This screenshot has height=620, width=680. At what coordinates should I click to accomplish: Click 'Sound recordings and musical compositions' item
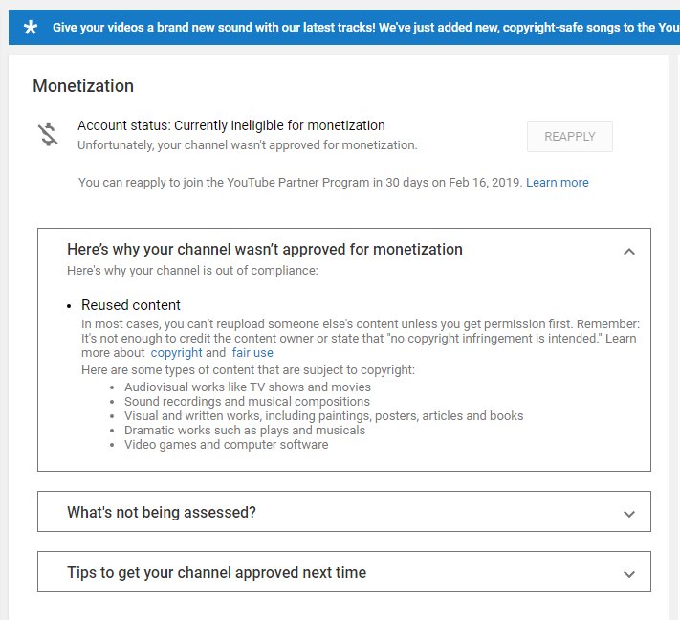click(247, 401)
